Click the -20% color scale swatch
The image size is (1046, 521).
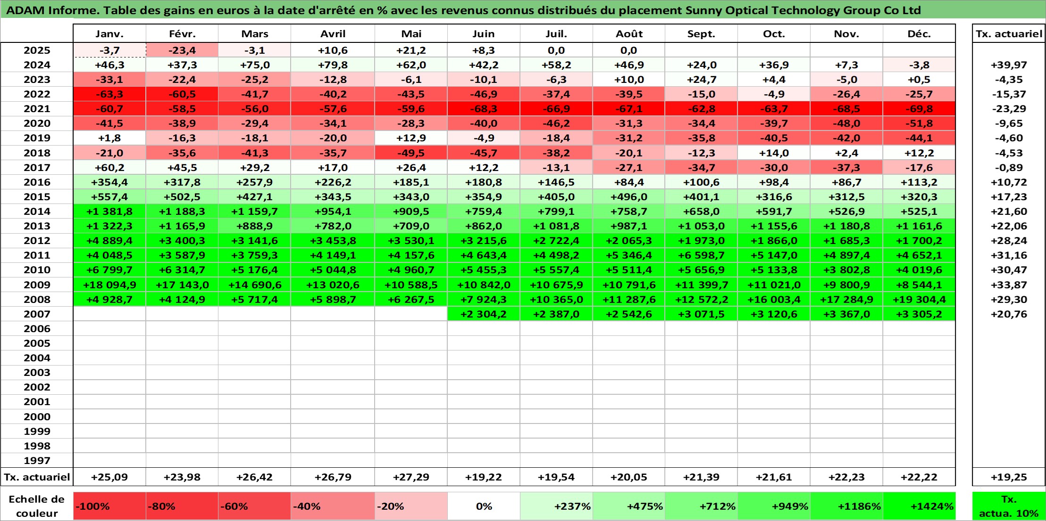(411, 506)
